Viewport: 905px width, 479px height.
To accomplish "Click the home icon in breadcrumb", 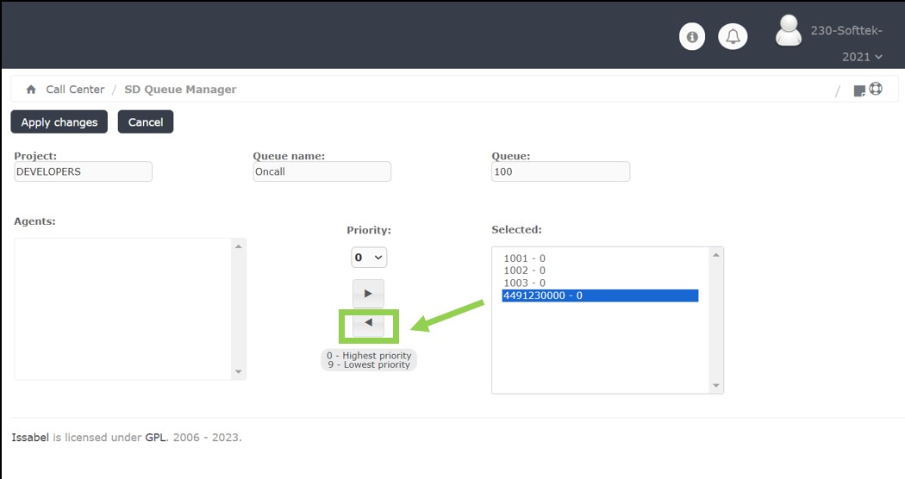I will [31, 90].
